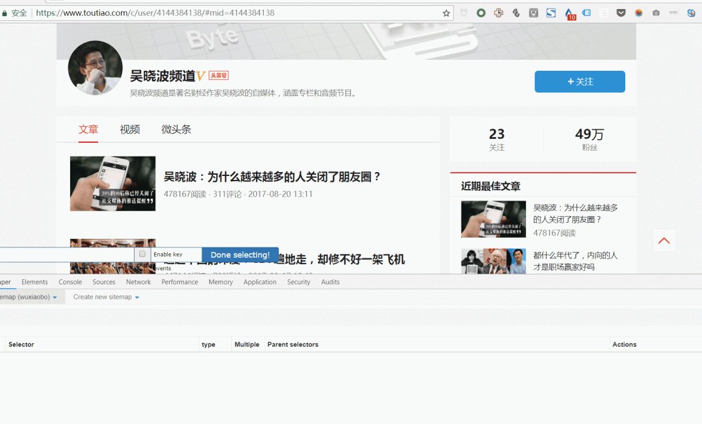Click the type column header
702x424 pixels.
coord(208,344)
